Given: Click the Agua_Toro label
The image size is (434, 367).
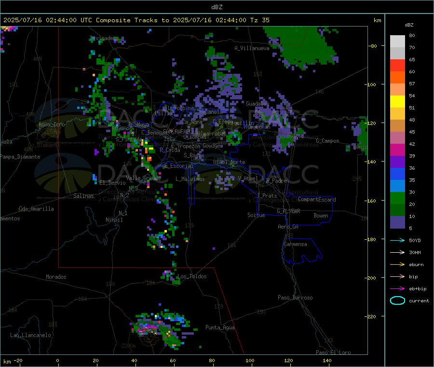Looking at the screenshot, I should click(52, 124).
